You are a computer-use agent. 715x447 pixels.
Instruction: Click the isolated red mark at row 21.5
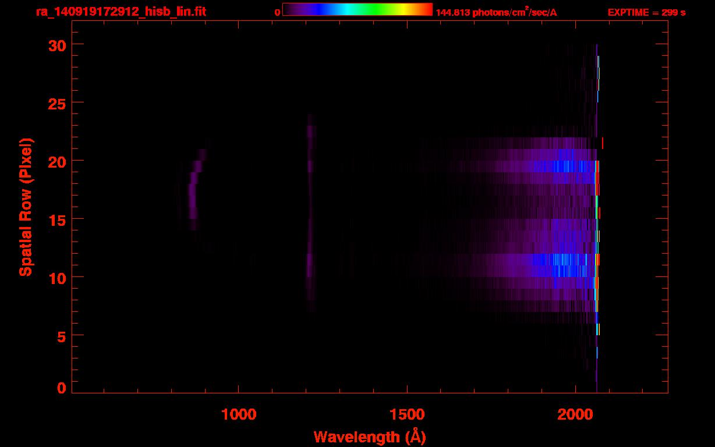coord(603,143)
